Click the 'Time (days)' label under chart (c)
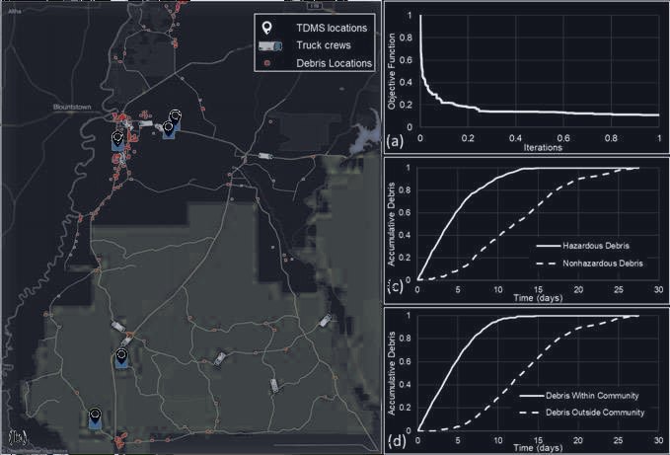Viewport: 670px width, 455px height. click(538, 298)
